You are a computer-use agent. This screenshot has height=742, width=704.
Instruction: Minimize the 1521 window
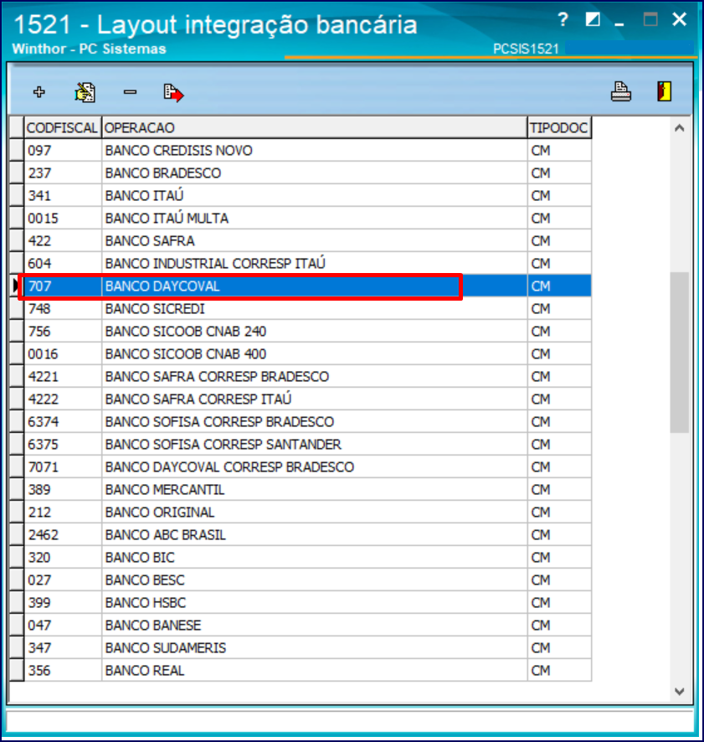point(619,23)
